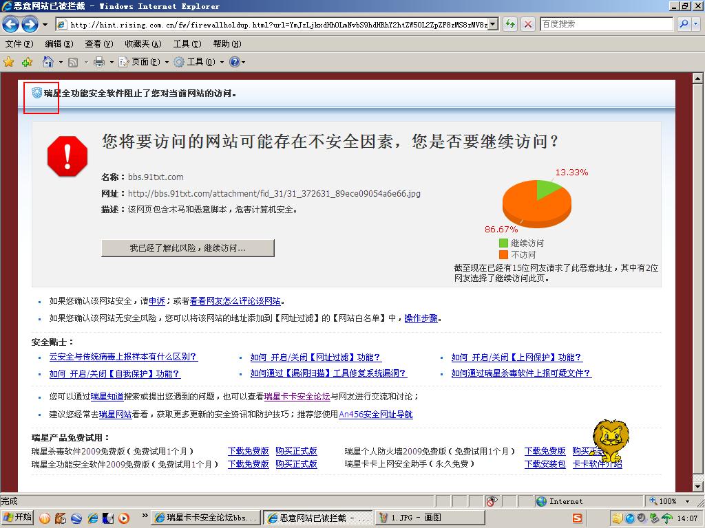Click 下载免费版 for 瑞星个人防火墙2009
The image size is (705, 528).
(545, 451)
